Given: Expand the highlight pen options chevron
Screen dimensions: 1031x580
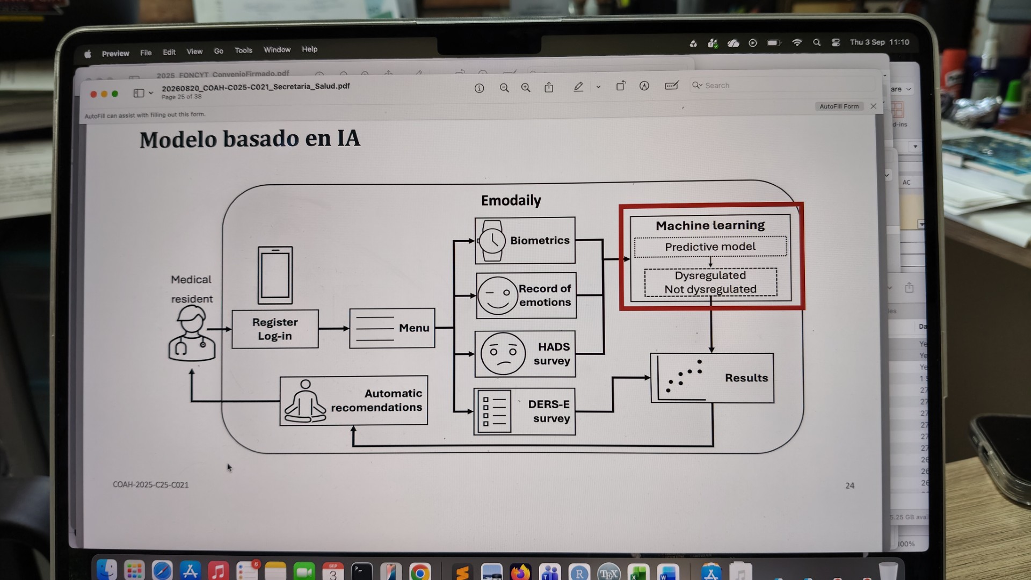Looking at the screenshot, I should coord(598,86).
